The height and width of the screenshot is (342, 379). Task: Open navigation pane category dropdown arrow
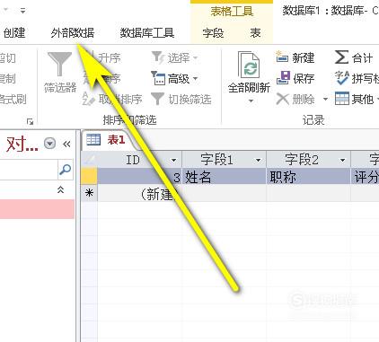tap(49, 144)
